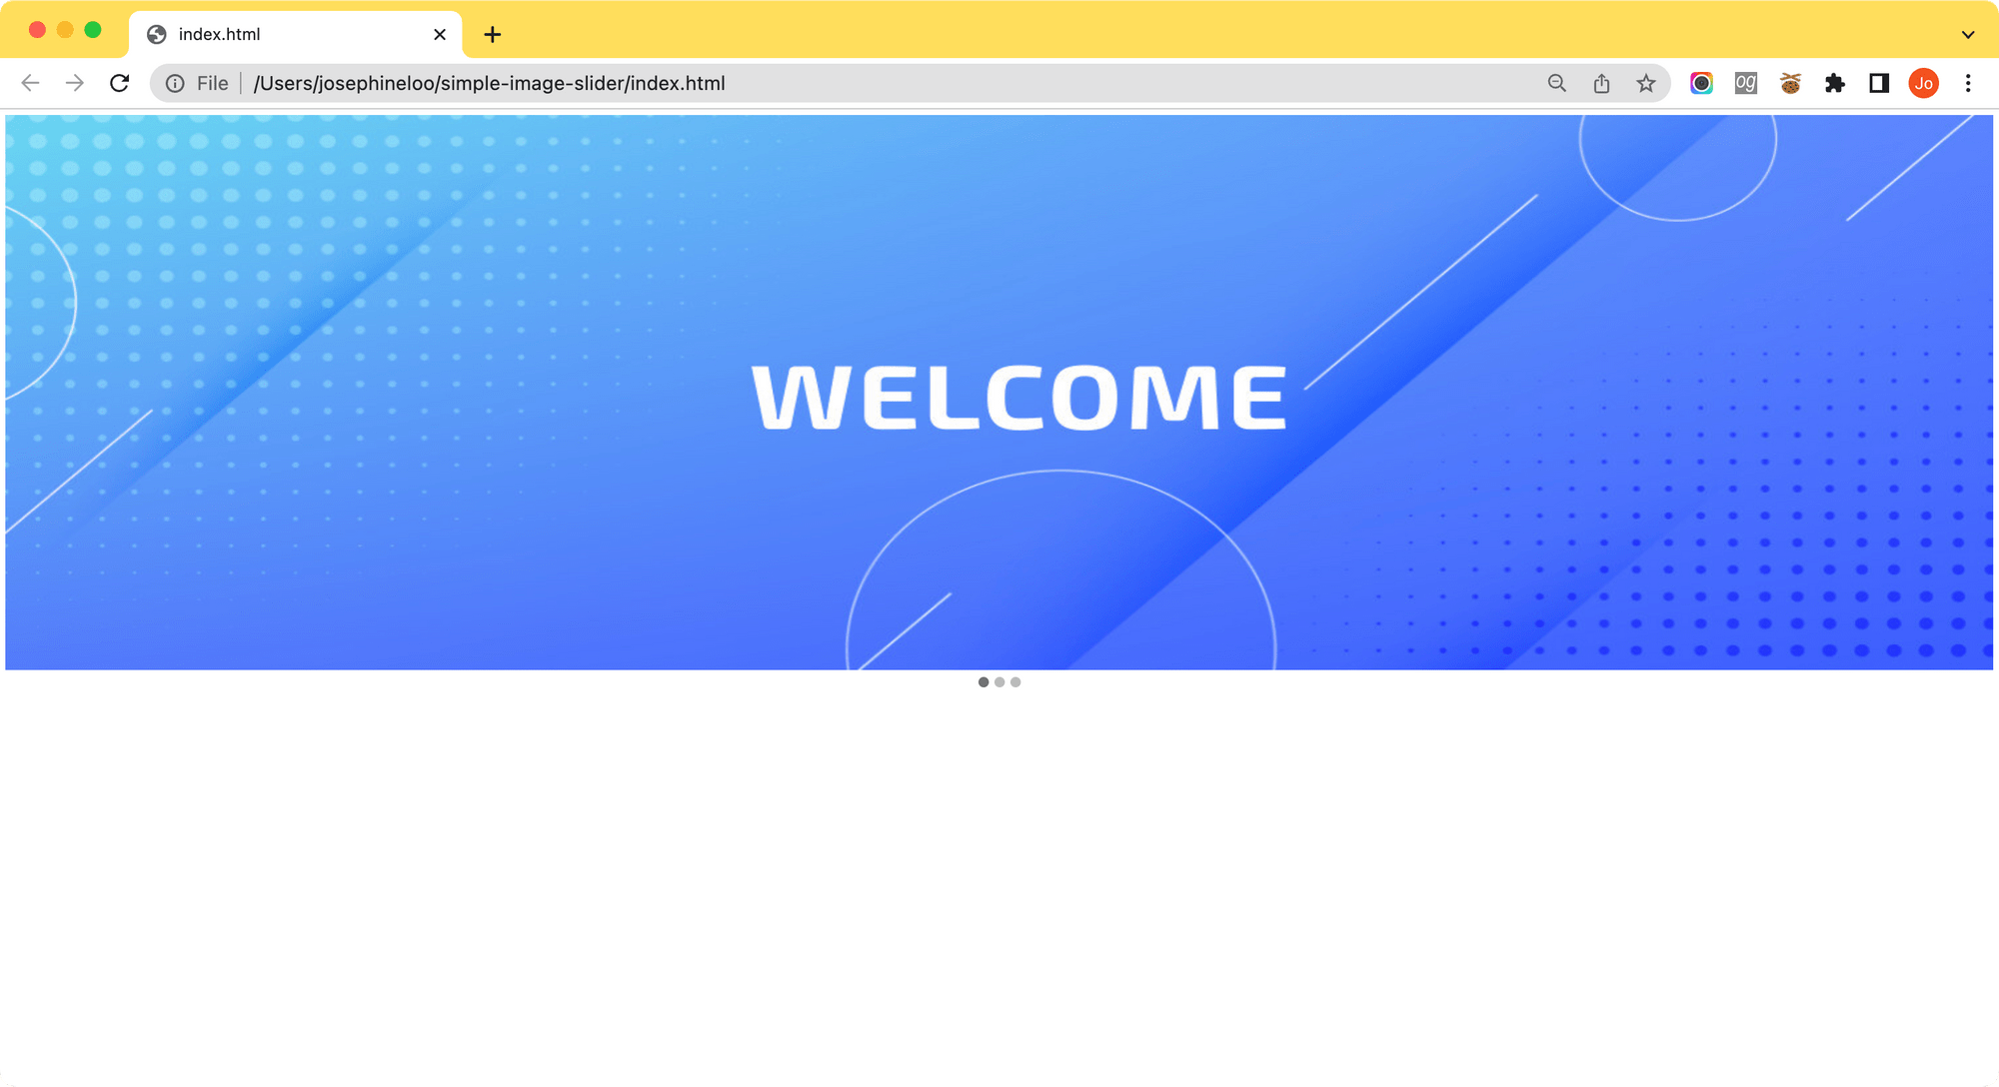Open the share menu via the share icon
Image resolution: width=1999 pixels, height=1087 pixels.
tap(1601, 83)
